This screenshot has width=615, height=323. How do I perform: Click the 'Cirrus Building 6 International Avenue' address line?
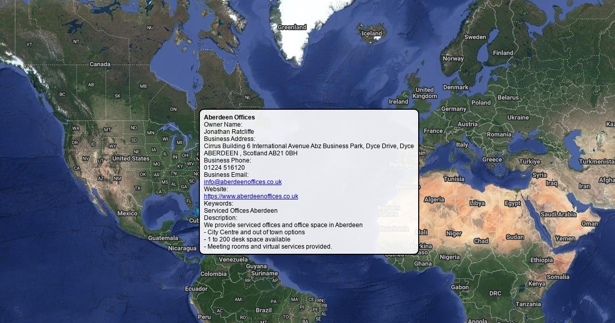coord(309,146)
